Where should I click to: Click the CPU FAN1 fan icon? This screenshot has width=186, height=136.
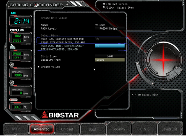pos(12,65)
